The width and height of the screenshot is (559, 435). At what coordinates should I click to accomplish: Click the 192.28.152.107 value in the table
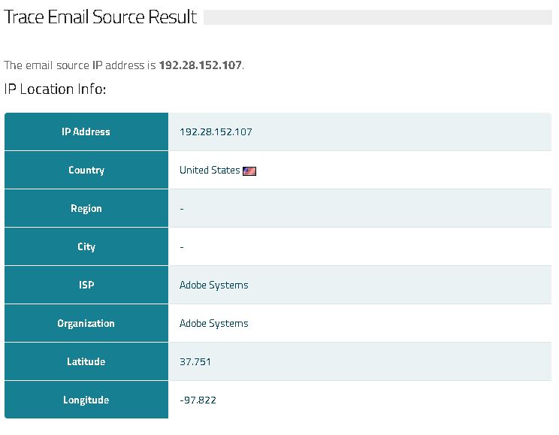pyautogui.click(x=216, y=132)
